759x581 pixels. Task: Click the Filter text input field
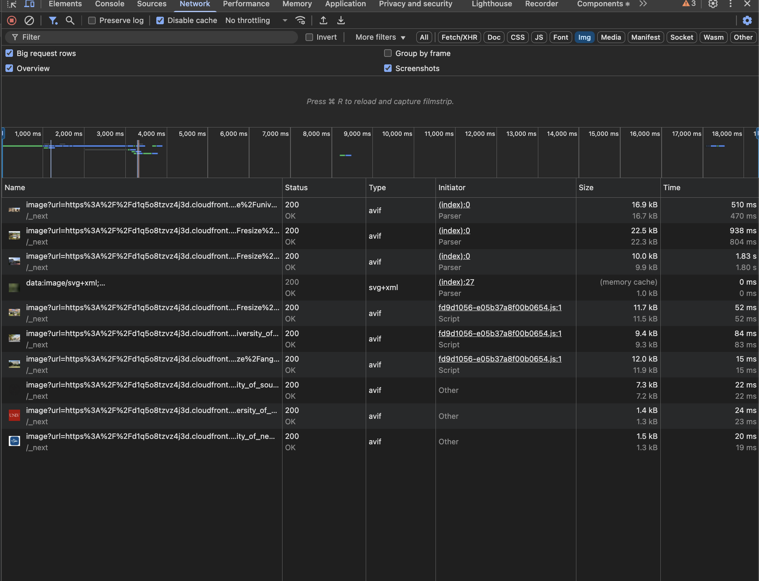pyautogui.click(x=155, y=37)
